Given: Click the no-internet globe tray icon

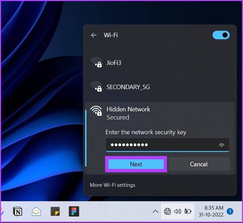Looking at the screenshot, I should 167,211.
